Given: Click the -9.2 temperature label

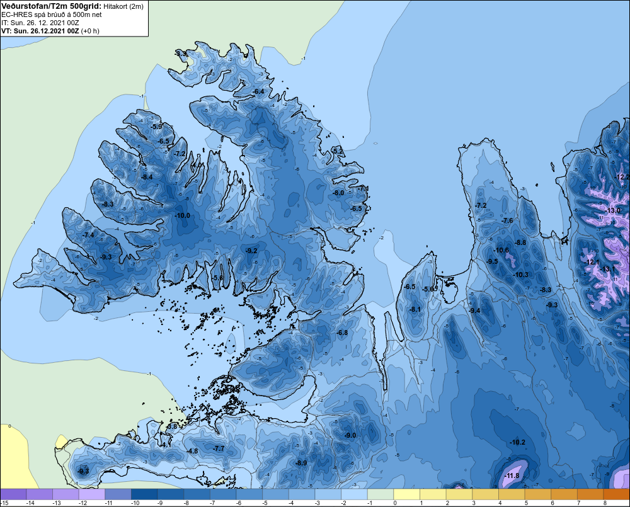Looking at the screenshot, I should click(x=251, y=251).
